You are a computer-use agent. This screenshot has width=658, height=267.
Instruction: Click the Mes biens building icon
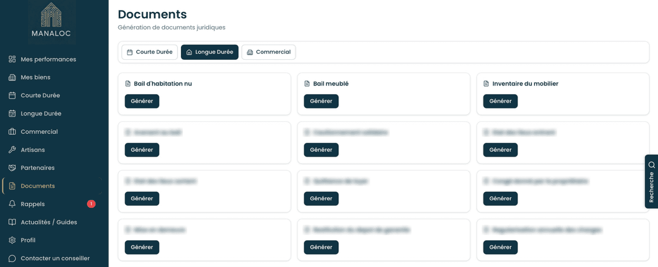12,77
